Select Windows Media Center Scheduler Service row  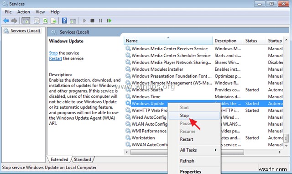(x=203, y=55)
